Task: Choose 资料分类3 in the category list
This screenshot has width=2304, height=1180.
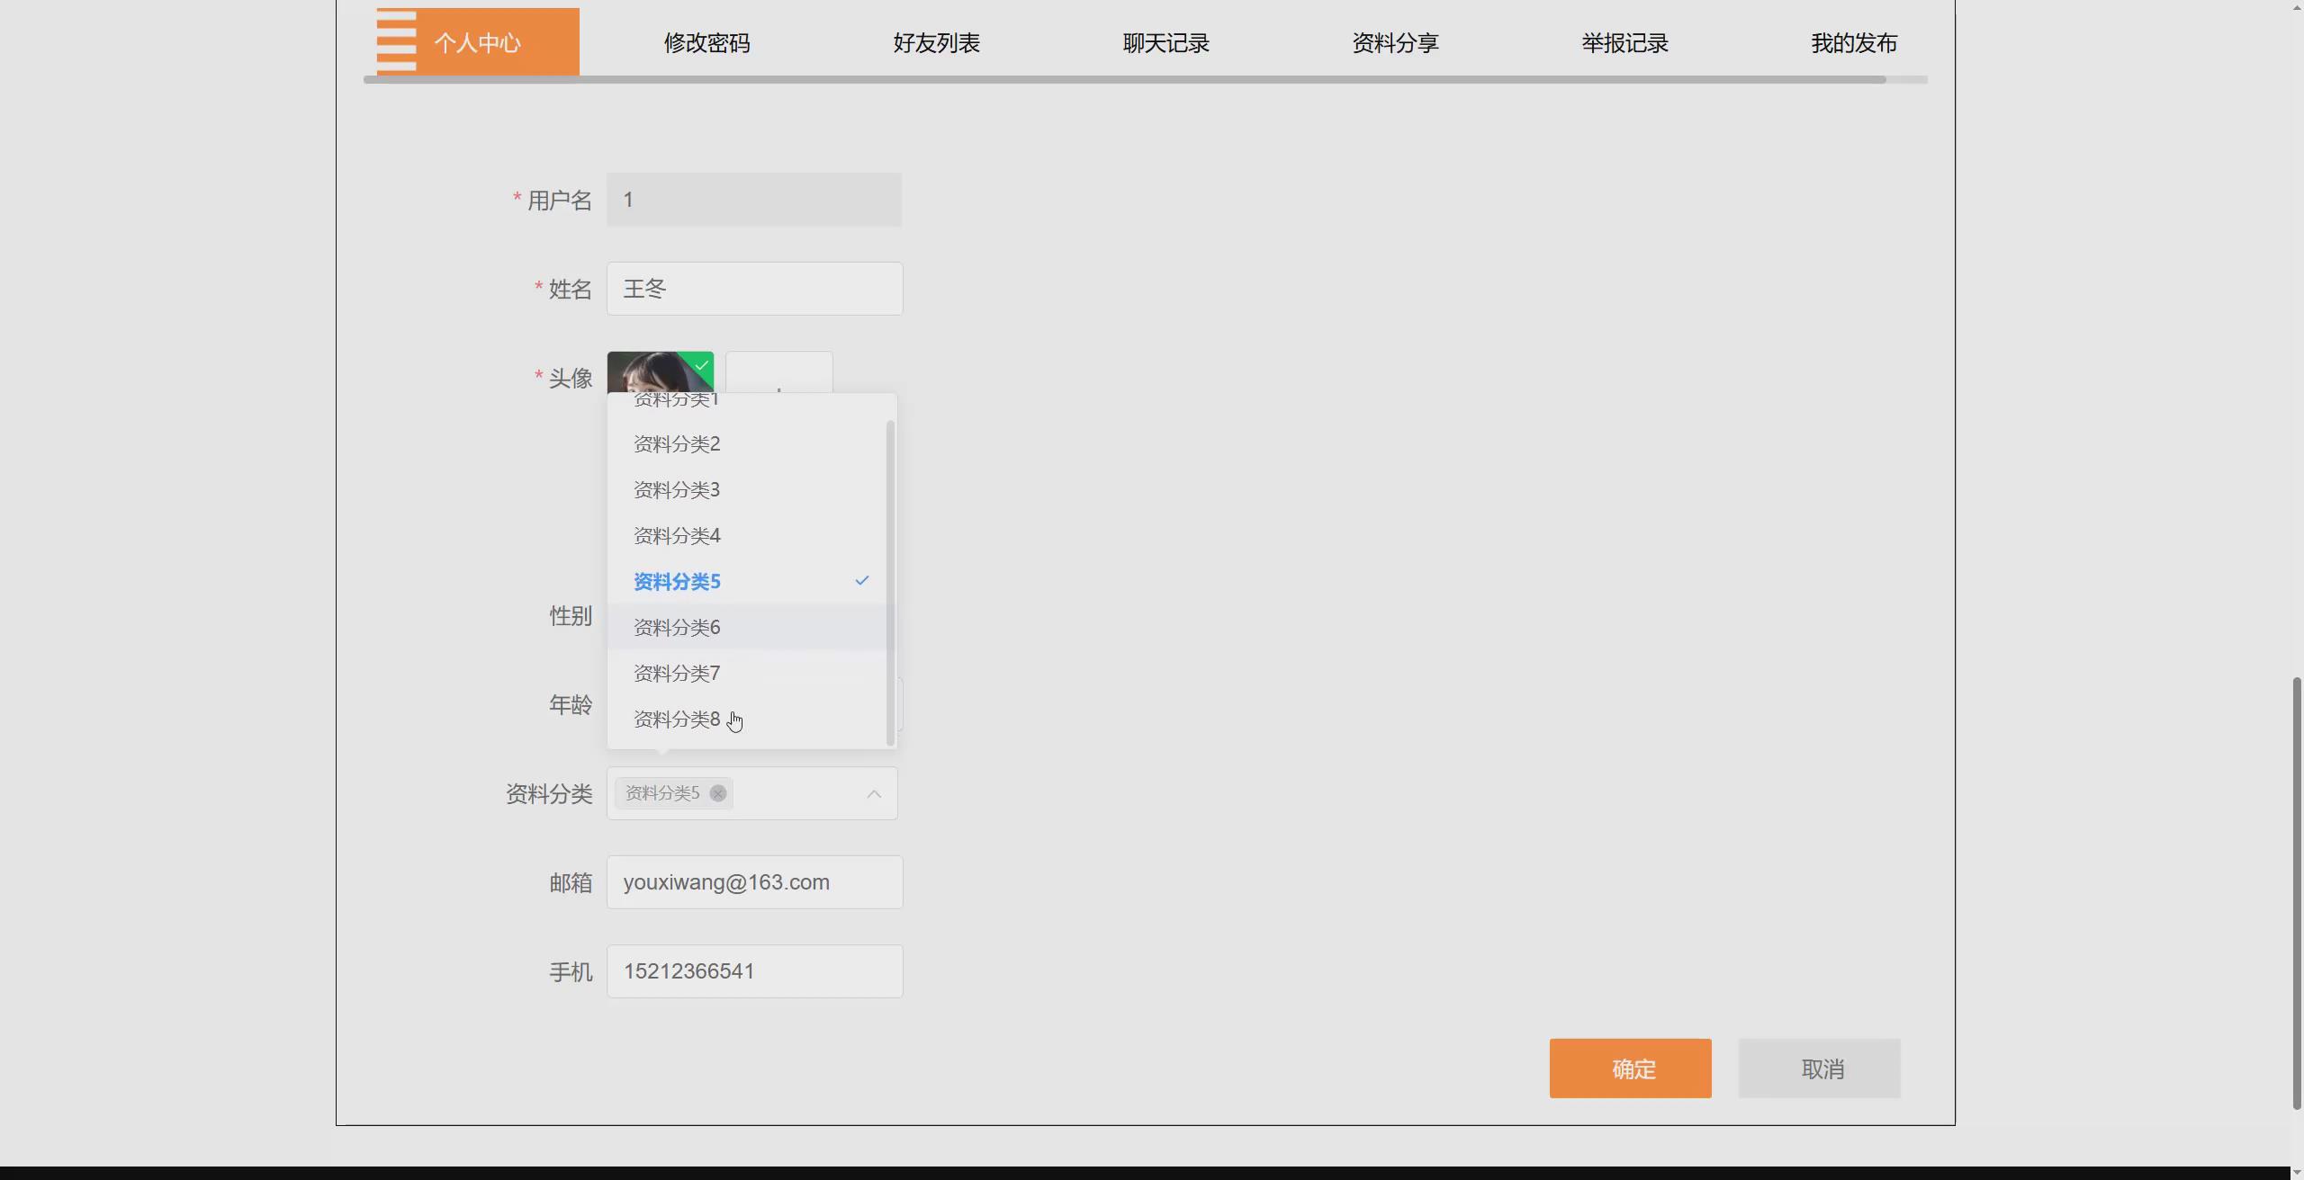Action: (675, 489)
